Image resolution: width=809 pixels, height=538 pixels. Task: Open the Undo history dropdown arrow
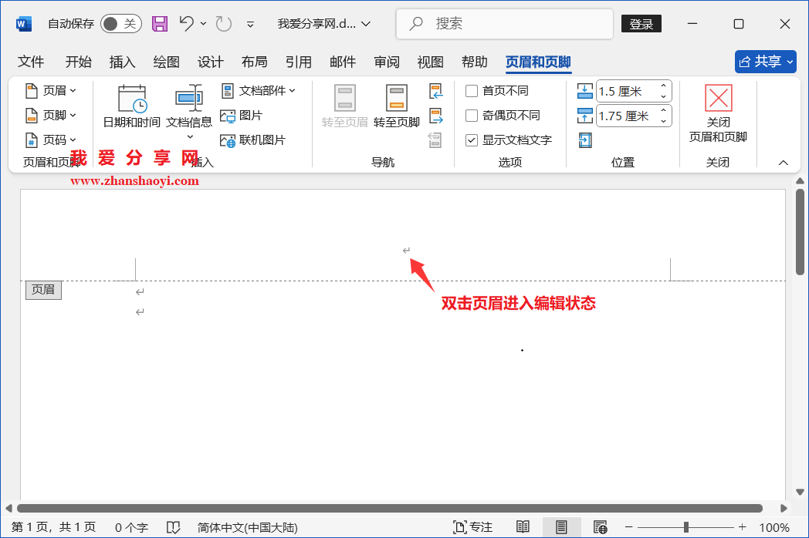pos(203,24)
